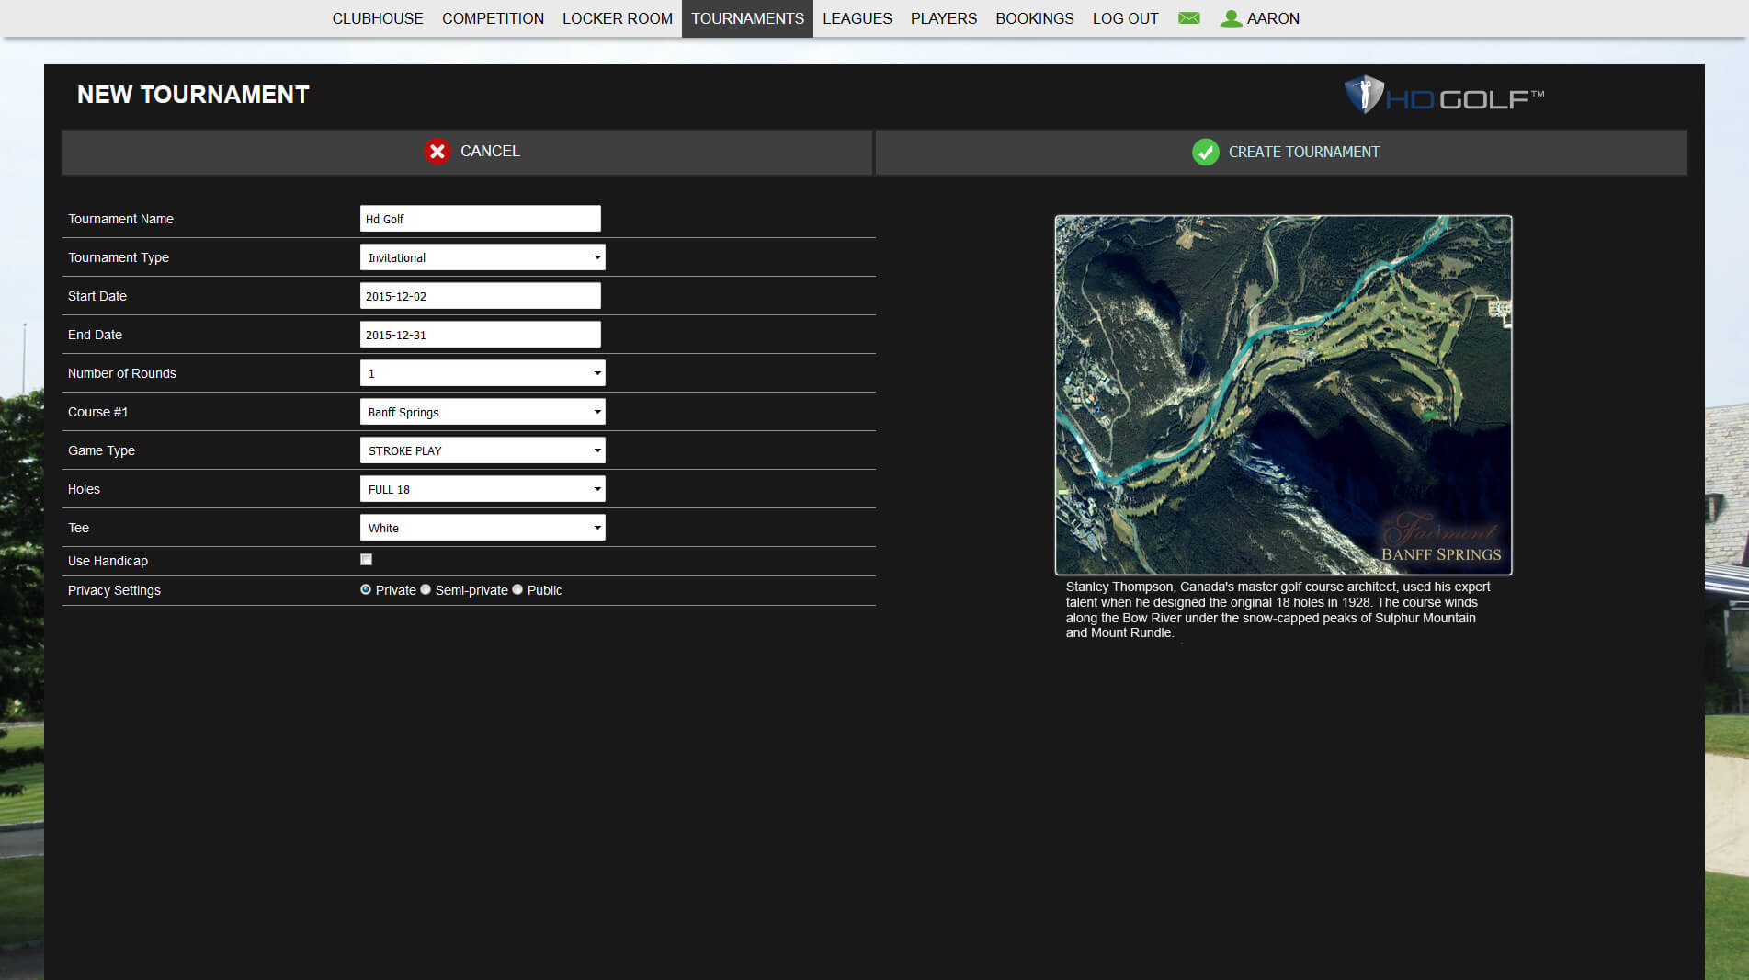Image resolution: width=1749 pixels, height=980 pixels.
Task: Enable the Use Handicap checkbox
Action: [x=366, y=560]
